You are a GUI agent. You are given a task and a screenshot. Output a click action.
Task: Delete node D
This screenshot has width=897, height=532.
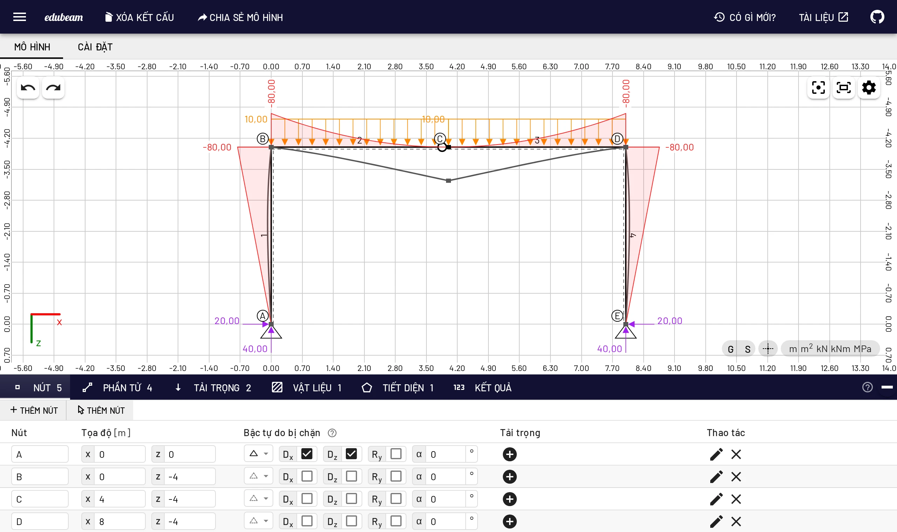click(736, 521)
